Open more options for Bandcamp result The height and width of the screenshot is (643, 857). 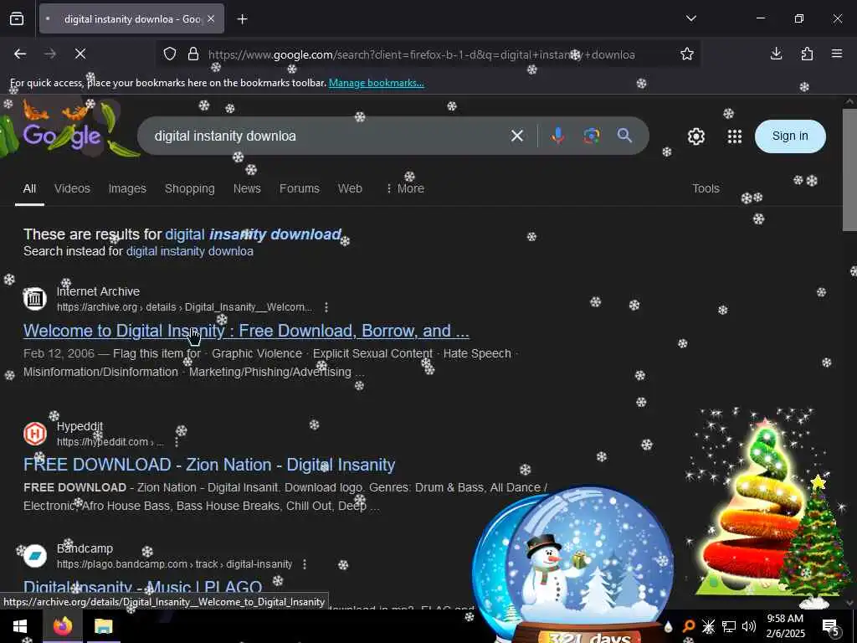point(305,564)
